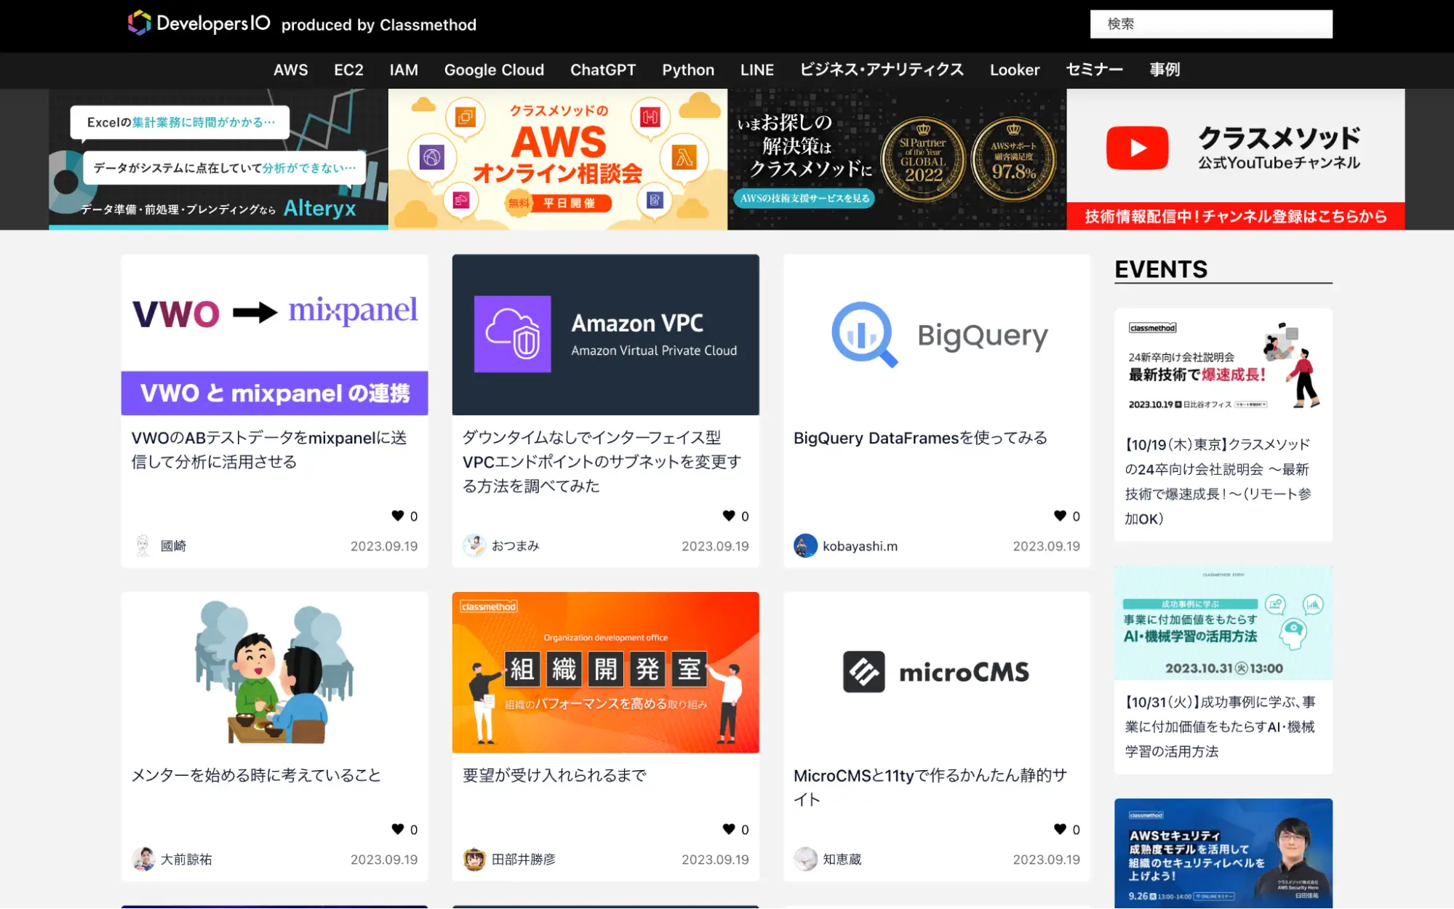1454x909 pixels.
Task: Click author name 田部井勝彦
Action: 524,860
